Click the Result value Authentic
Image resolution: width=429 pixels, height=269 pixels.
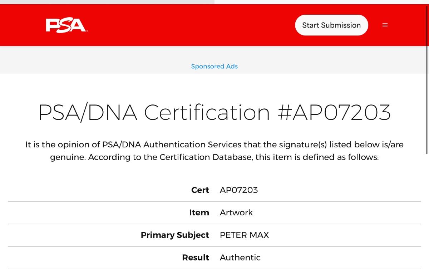tap(240, 258)
